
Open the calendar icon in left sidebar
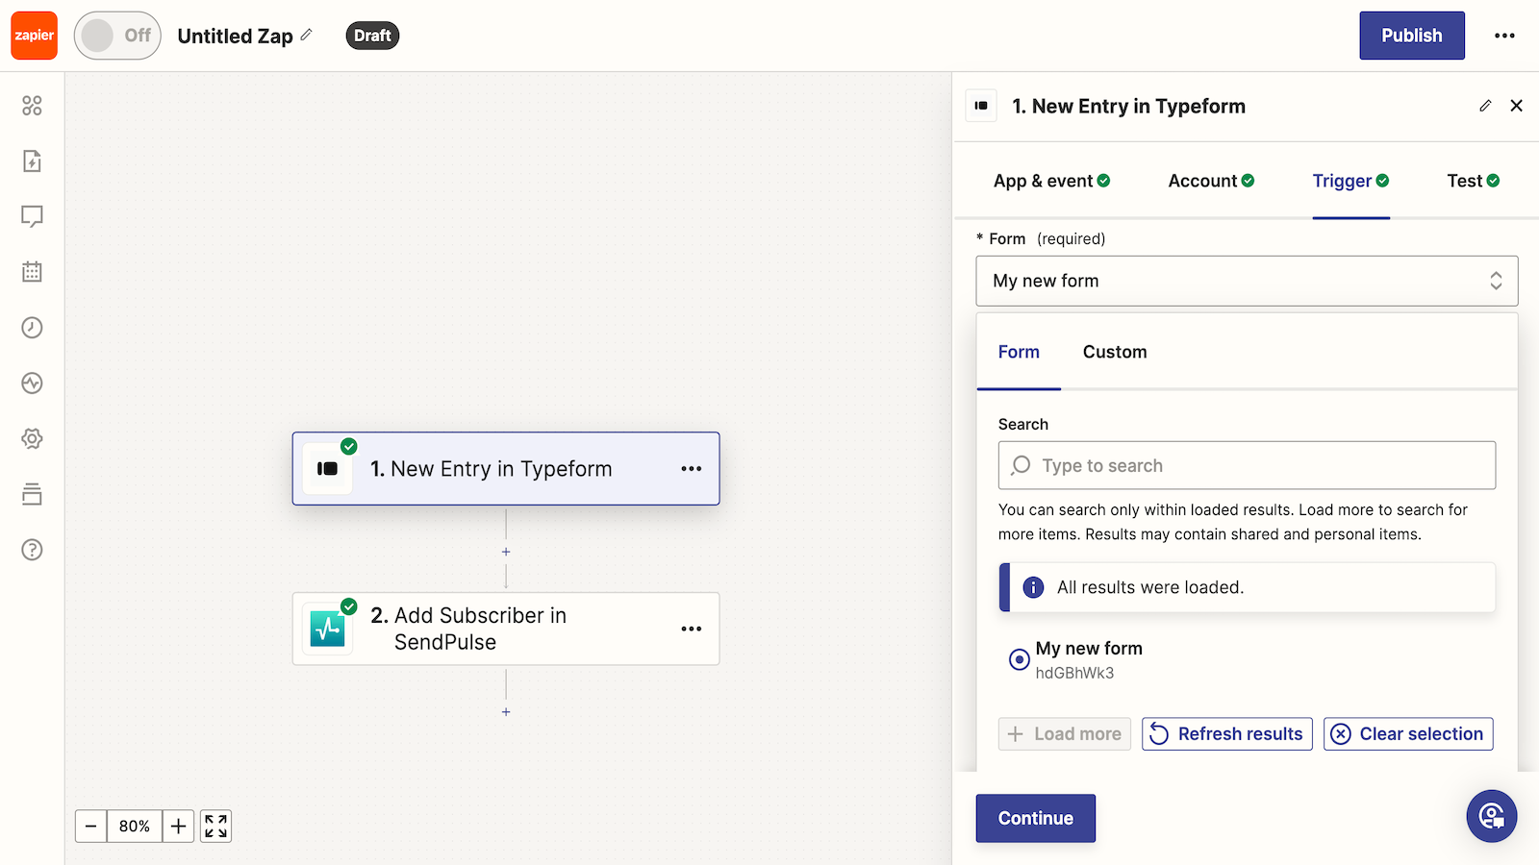pos(32,272)
